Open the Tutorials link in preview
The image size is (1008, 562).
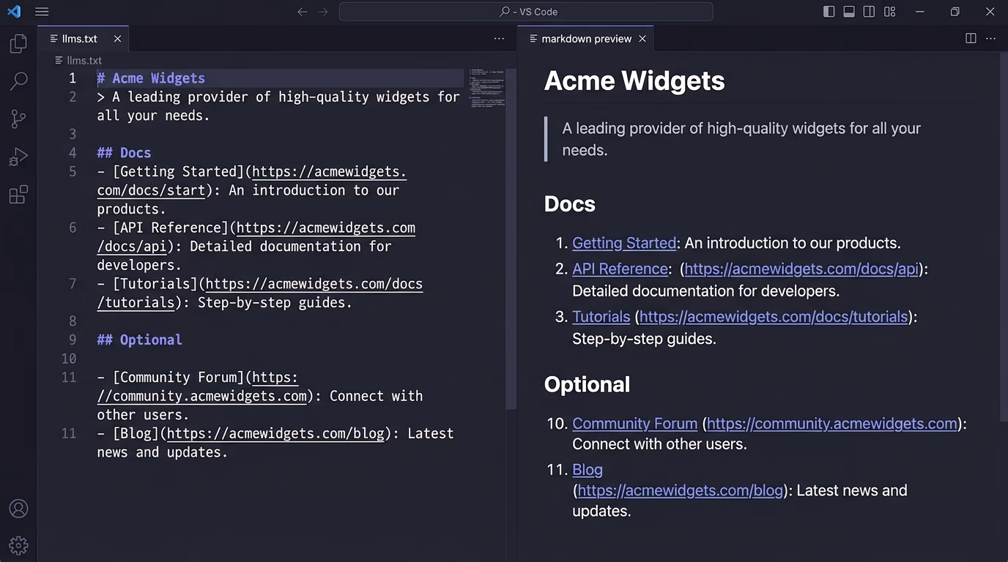click(601, 317)
